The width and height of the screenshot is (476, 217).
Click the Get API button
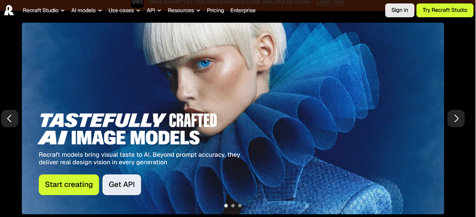(122, 184)
